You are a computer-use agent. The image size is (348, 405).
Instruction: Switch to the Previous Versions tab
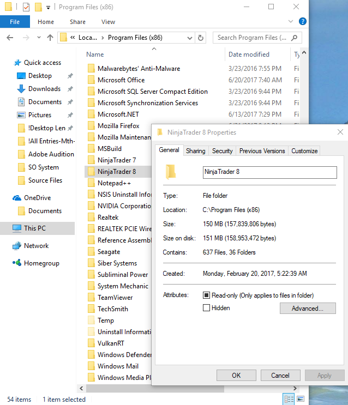pyautogui.click(x=262, y=151)
